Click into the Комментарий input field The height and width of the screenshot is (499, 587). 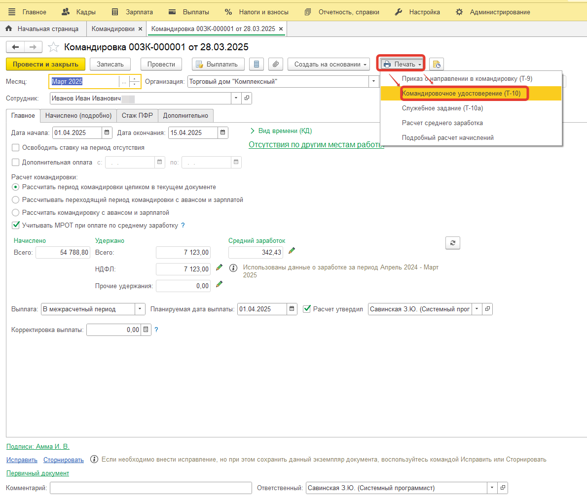pyautogui.click(x=150, y=488)
